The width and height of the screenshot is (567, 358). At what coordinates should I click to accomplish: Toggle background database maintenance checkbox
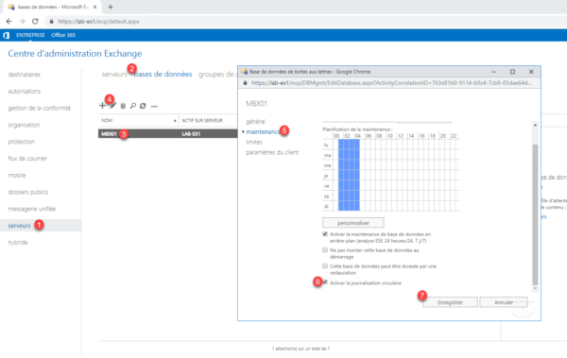tap(325, 234)
